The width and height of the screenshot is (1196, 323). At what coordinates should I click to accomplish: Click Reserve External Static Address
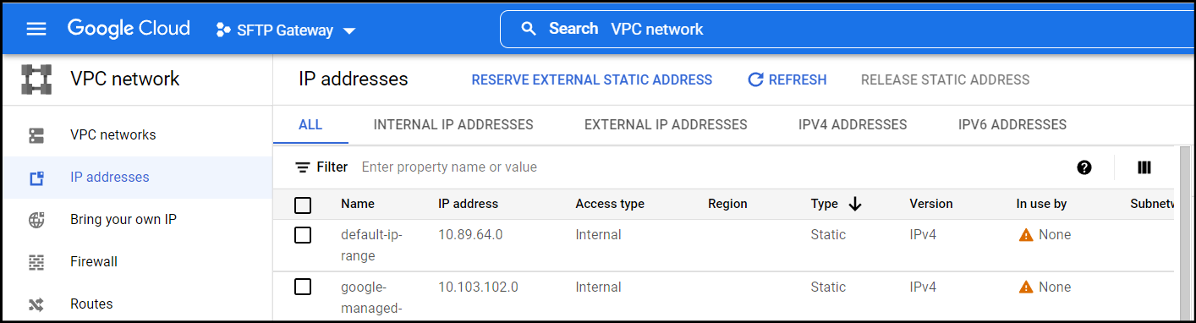(x=592, y=79)
